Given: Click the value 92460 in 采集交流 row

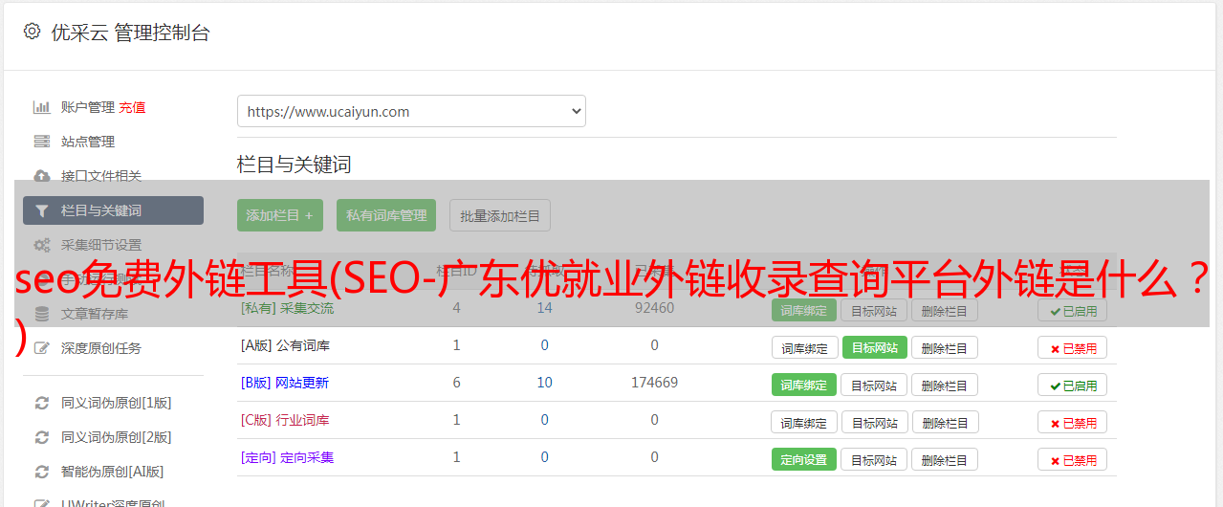Looking at the screenshot, I should (x=654, y=308).
